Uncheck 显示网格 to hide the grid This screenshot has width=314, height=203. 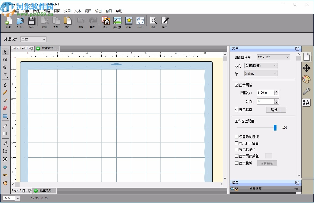(x=236, y=85)
